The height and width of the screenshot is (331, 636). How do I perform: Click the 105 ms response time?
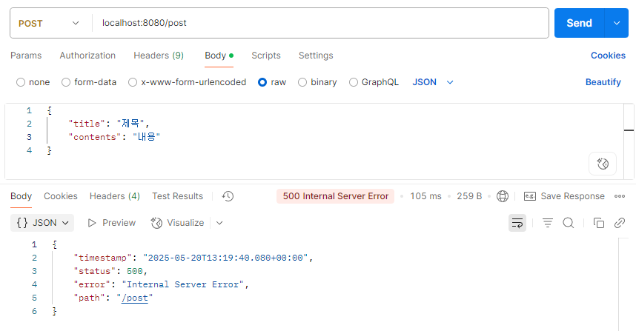click(425, 196)
